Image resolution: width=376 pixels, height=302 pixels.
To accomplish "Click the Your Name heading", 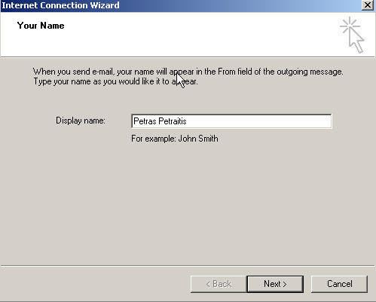I will (x=41, y=26).
